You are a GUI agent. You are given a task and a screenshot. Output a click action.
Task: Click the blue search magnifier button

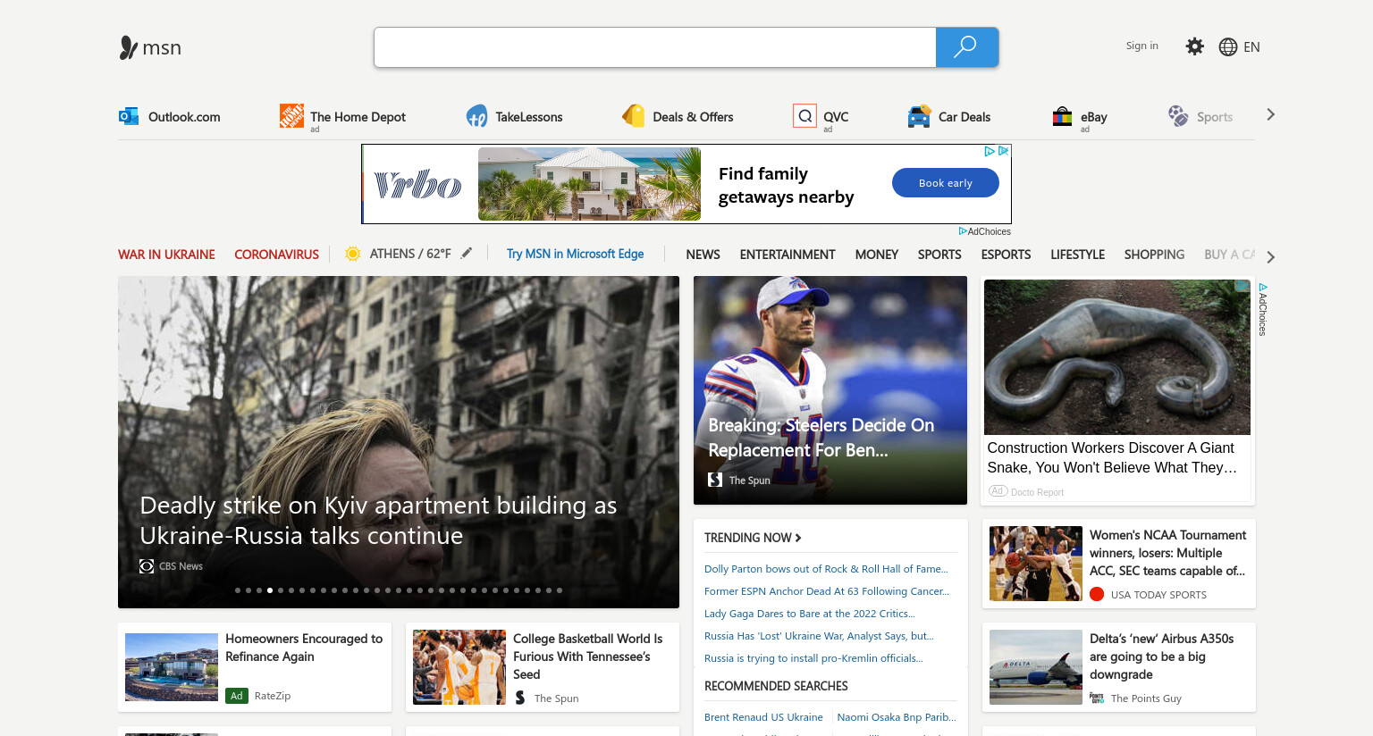(x=966, y=47)
